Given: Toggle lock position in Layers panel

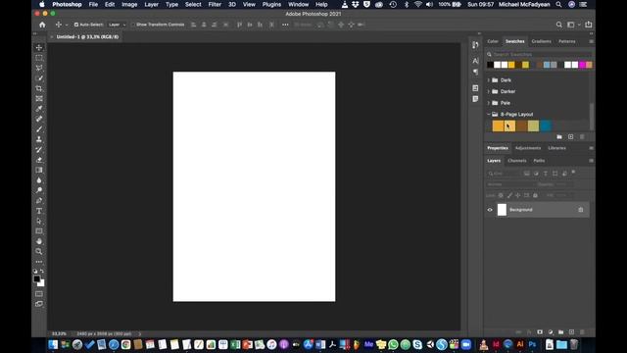Looking at the screenshot, I should 518,195.
